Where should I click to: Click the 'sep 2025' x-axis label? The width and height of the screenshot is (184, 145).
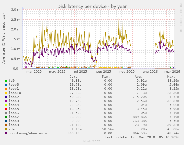tap(104, 72)
